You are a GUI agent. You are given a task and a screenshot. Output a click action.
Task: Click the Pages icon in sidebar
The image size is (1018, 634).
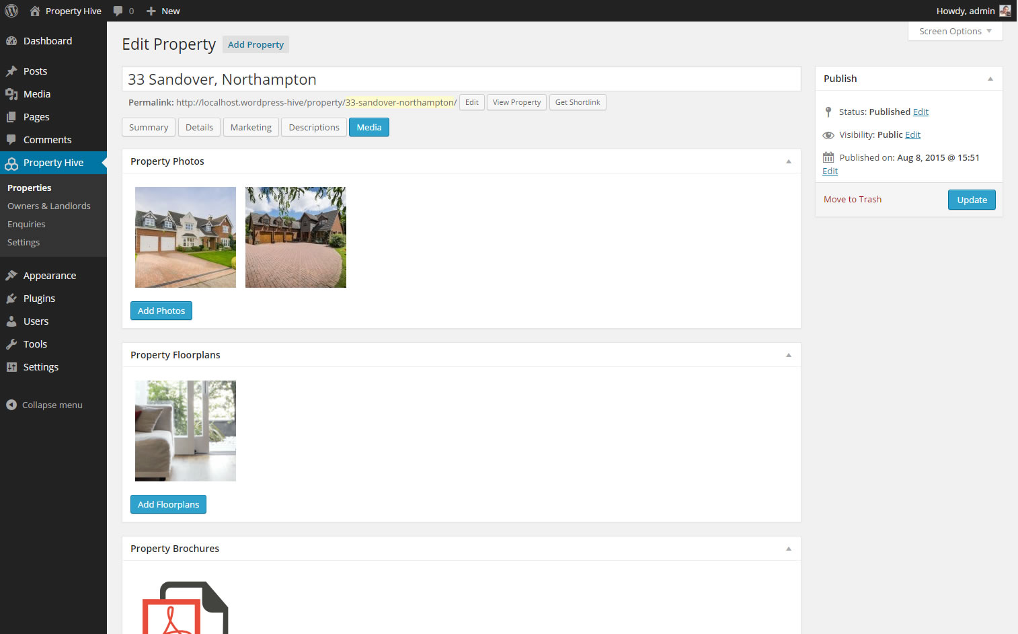(11, 117)
